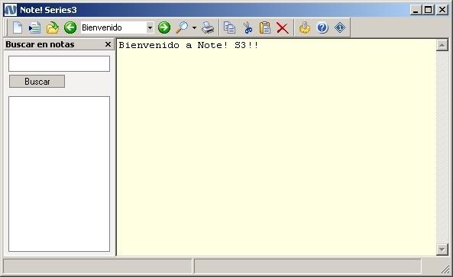Image resolution: width=453 pixels, height=277 pixels.
Task: Open the Bienvenido note selector dropdown
Action: (150, 27)
